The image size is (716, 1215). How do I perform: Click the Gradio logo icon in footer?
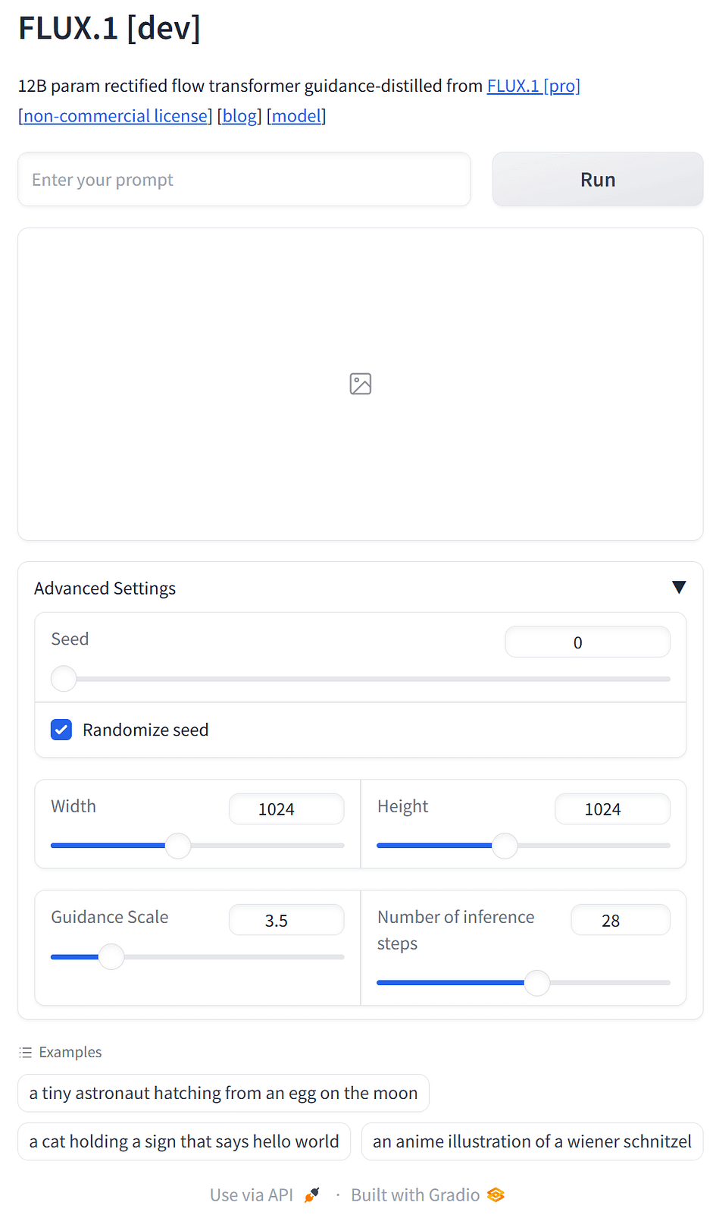[496, 1195]
